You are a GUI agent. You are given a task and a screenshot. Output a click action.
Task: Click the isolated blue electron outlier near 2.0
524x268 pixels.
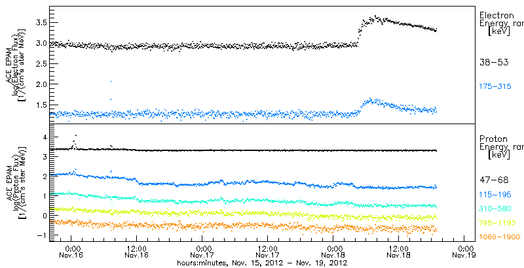pyautogui.click(x=111, y=81)
